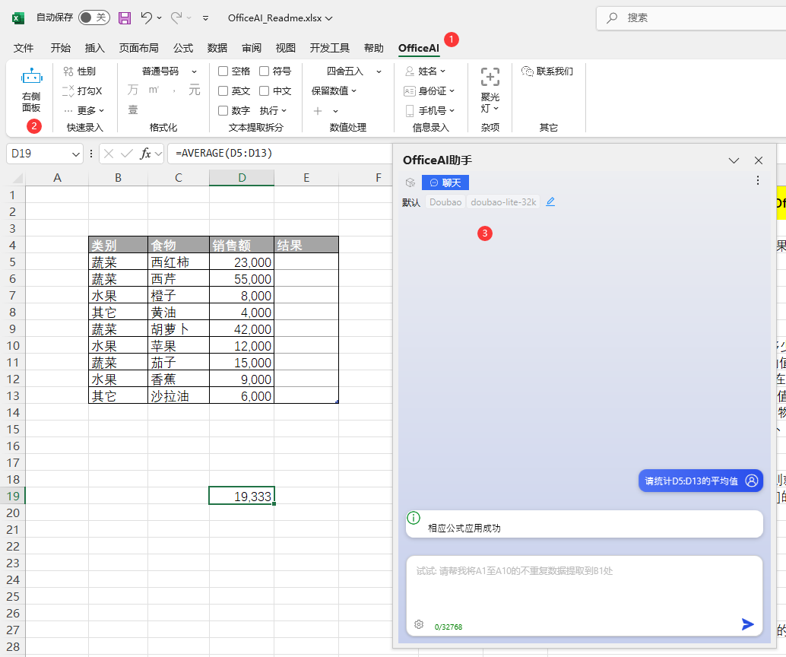Click the pencil edit model icon
786x657 pixels.
tap(550, 202)
